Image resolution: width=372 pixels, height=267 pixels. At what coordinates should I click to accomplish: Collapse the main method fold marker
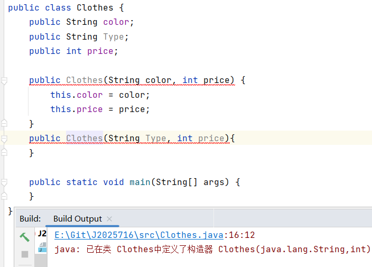coord(4,182)
